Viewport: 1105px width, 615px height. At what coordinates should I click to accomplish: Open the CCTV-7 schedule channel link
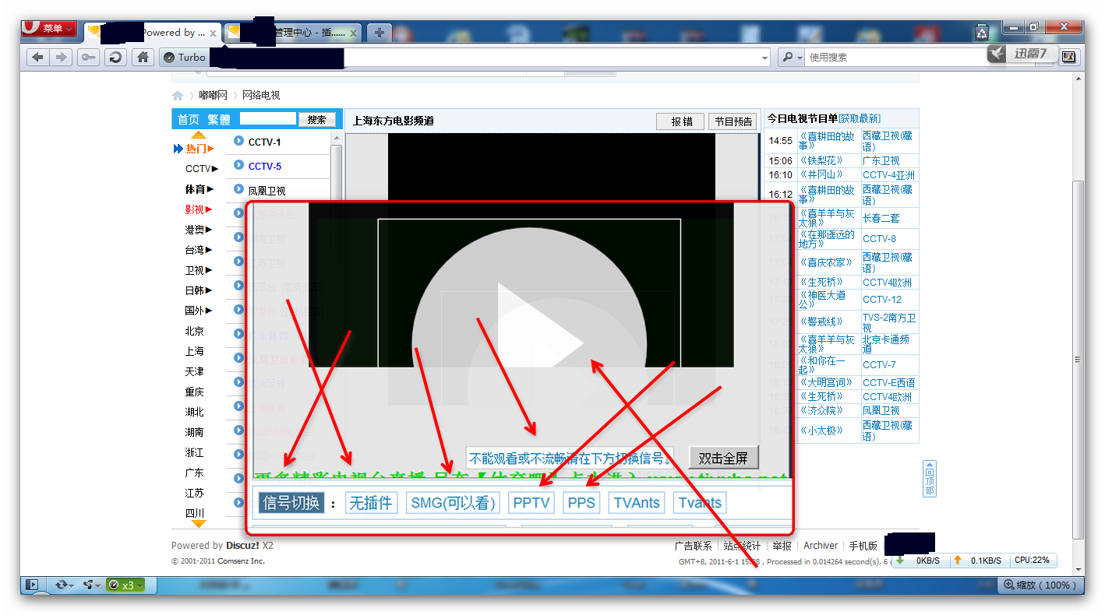[879, 364]
